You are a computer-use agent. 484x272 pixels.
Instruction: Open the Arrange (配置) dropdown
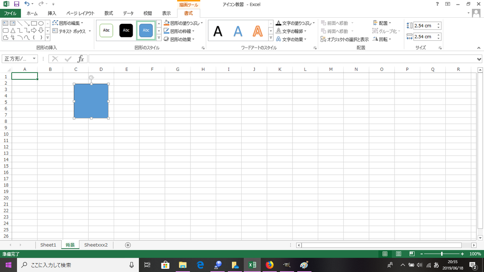pyautogui.click(x=383, y=23)
